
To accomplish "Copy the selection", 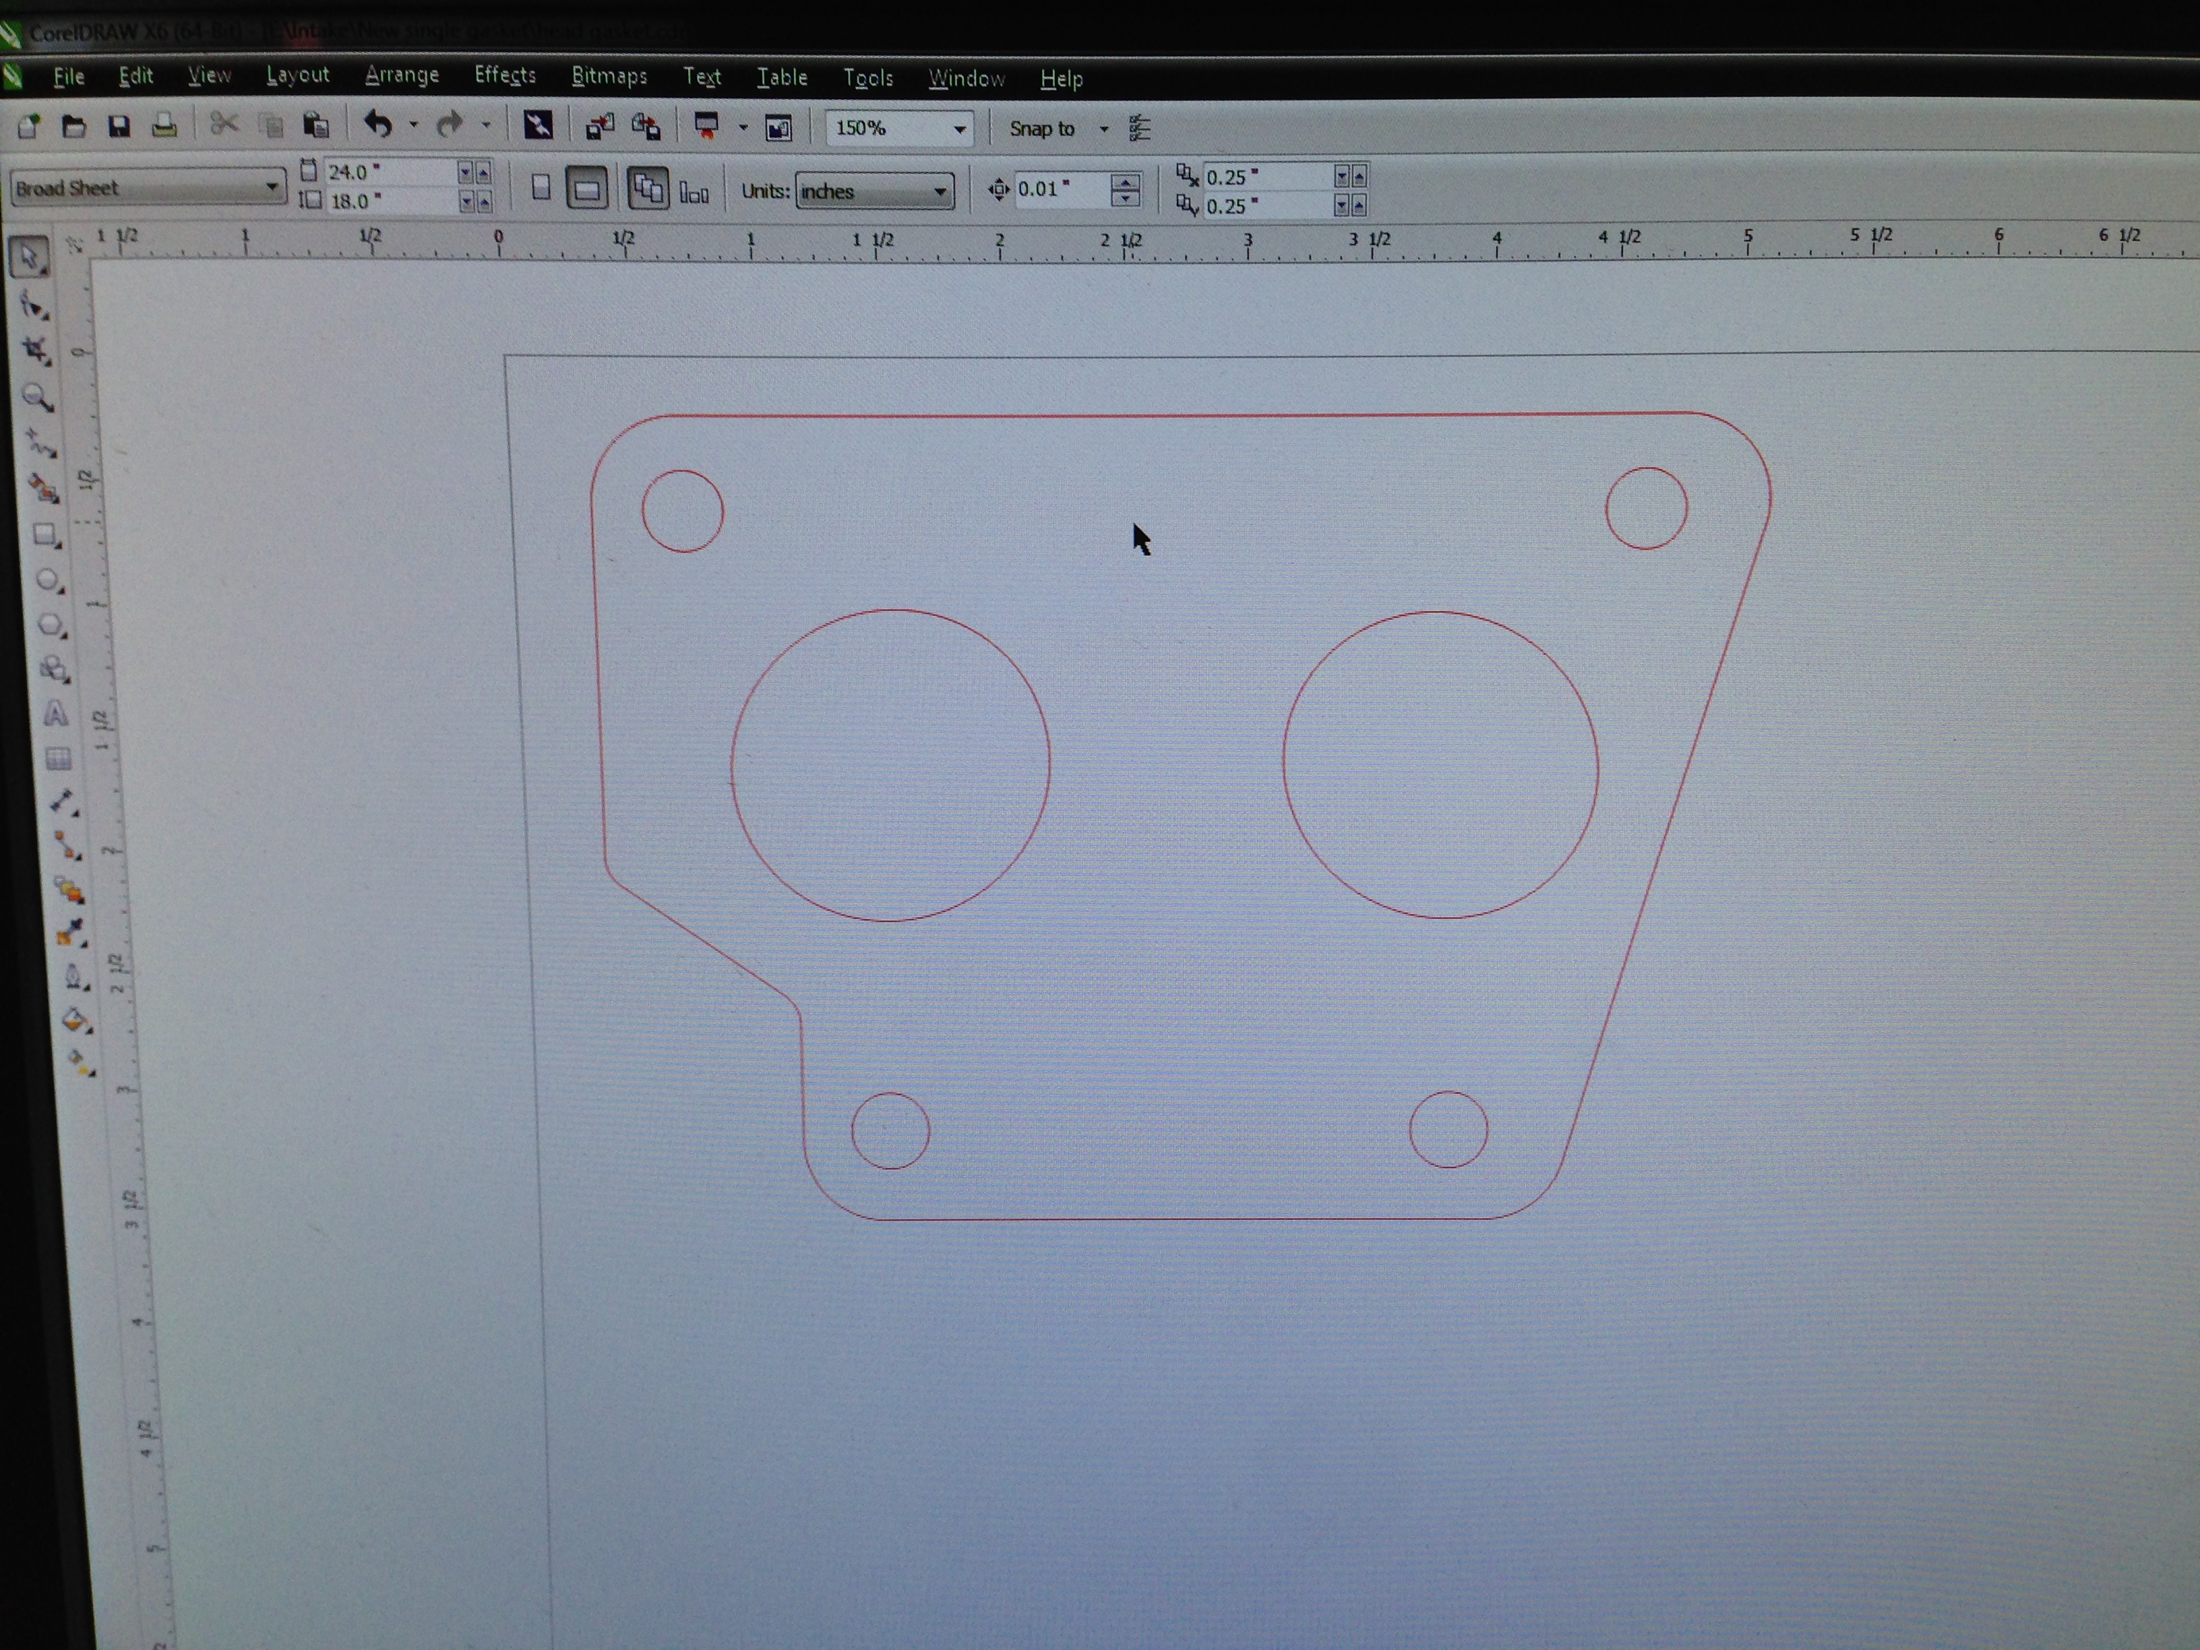I will (270, 125).
